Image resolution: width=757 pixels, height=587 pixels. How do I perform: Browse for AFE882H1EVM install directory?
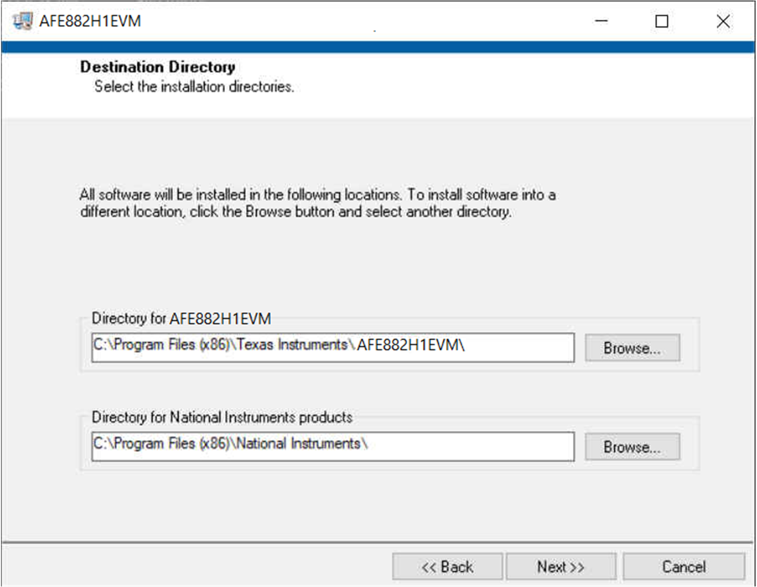632,347
